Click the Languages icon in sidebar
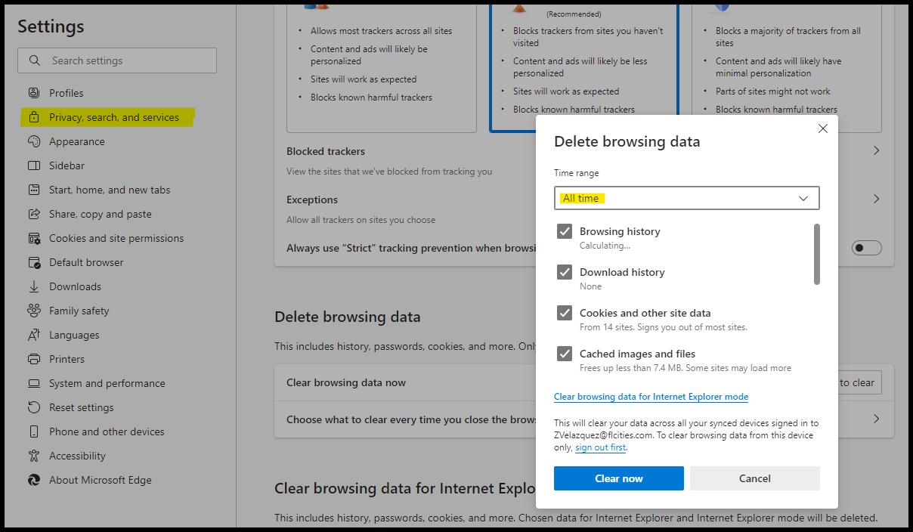Image resolution: width=913 pixels, height=532 pixels. [x=34, y=335]
